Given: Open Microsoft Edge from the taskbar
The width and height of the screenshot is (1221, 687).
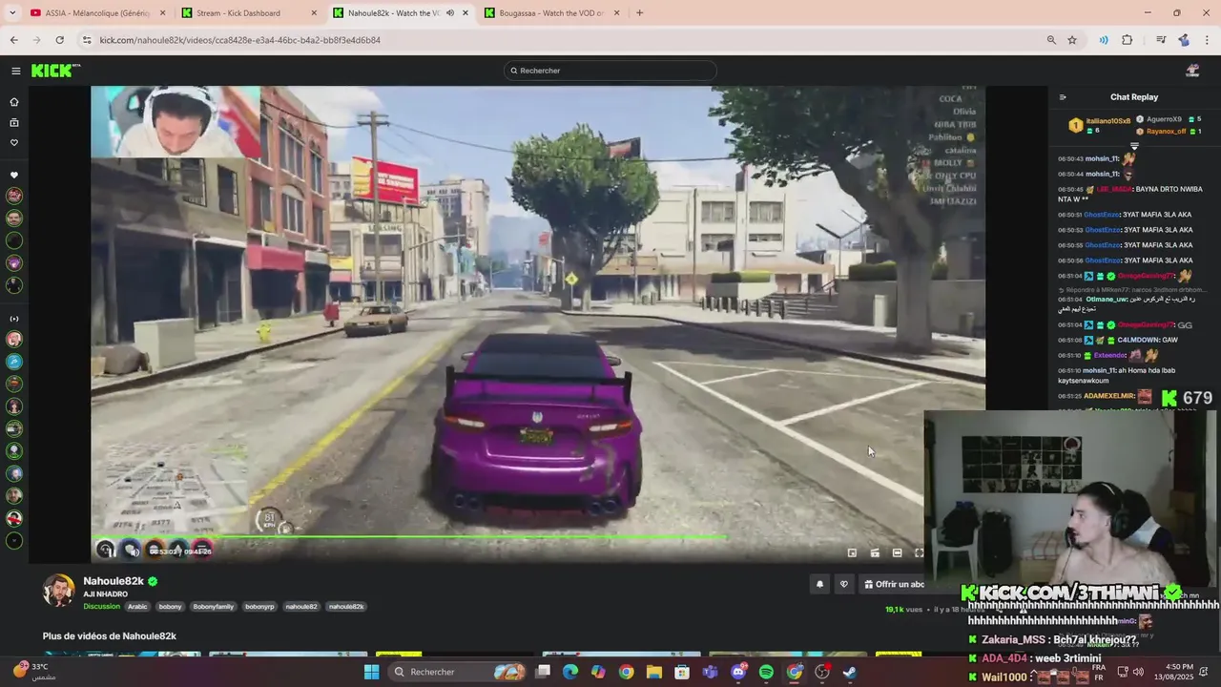Looking at the screenshot, I should click(x=570, y=672).
